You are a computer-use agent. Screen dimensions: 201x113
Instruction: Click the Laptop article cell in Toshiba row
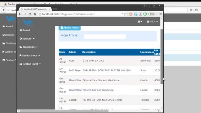(73, 100)
